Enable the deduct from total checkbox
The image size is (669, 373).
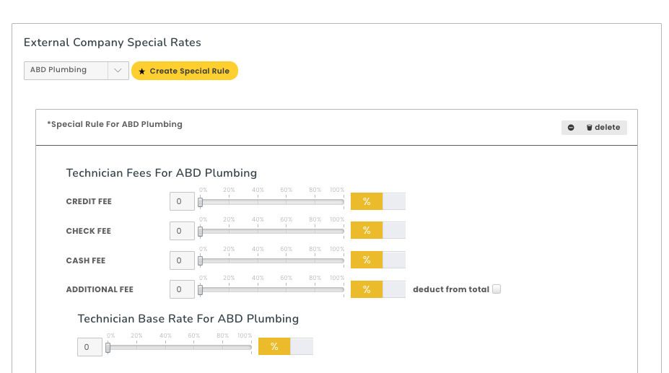pyautogui.click(x=497, y=289)
